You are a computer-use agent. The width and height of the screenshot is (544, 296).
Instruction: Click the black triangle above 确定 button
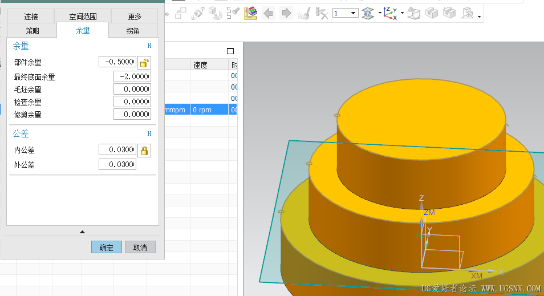tap(82, 232)
